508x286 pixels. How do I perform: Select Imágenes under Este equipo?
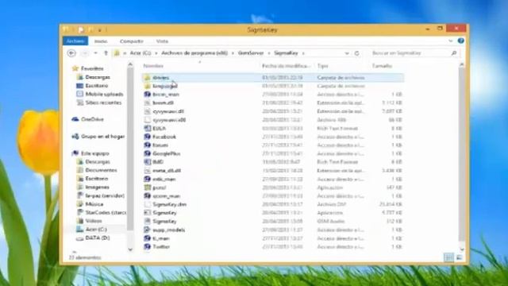(x=97, y=187)
